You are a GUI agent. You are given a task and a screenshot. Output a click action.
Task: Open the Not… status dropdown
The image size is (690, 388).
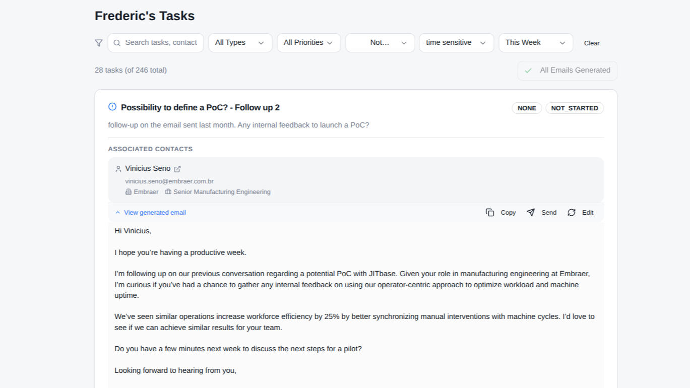pyautogui.click(x=380, y=43)
